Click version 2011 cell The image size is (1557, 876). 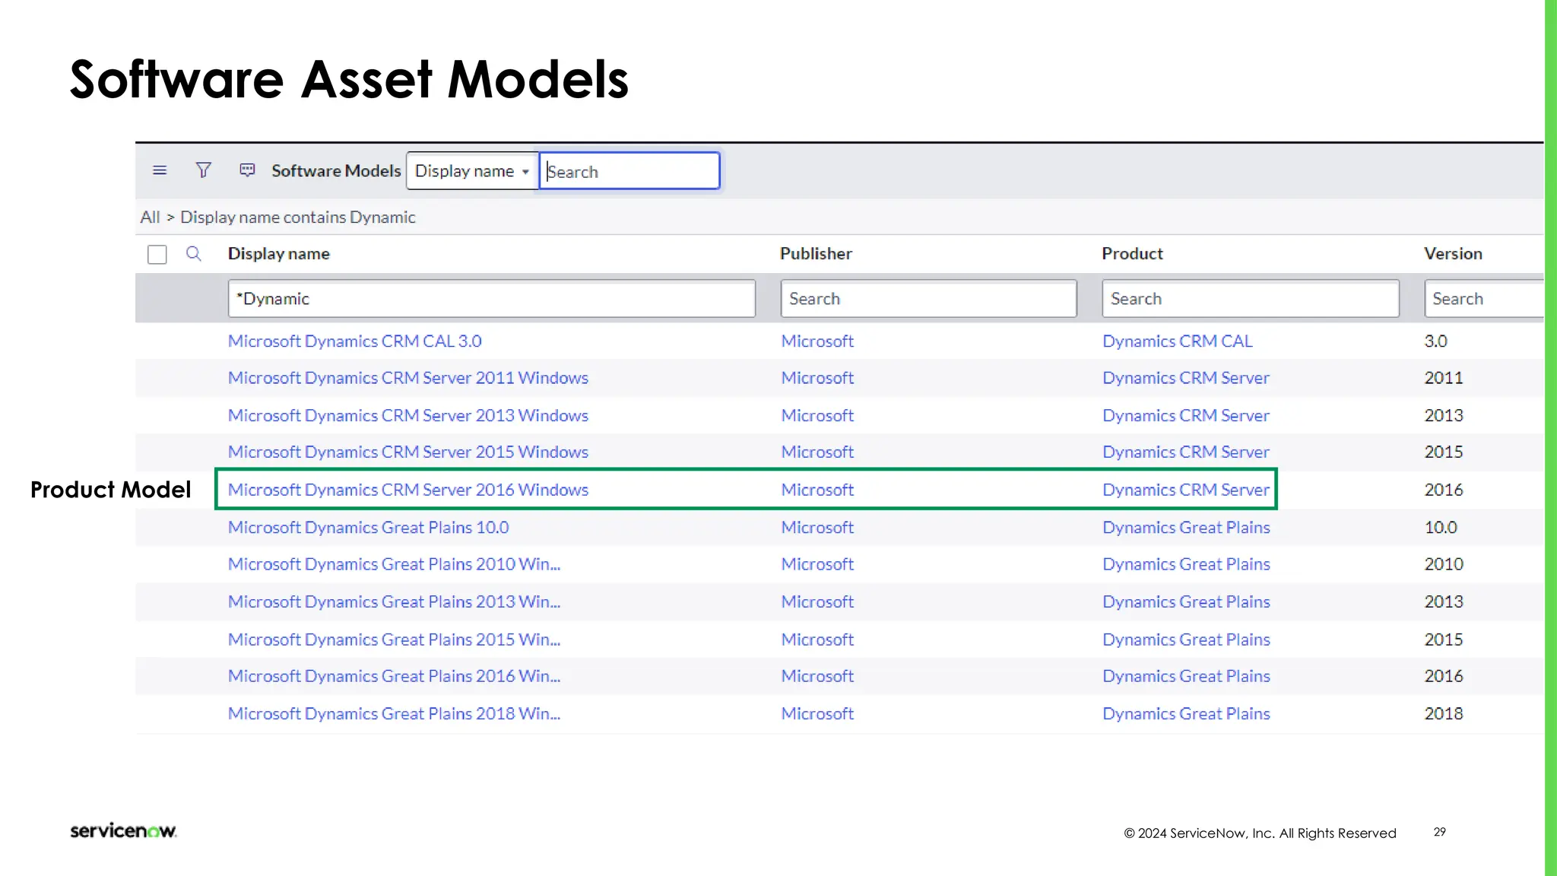tap(1443, 378)
